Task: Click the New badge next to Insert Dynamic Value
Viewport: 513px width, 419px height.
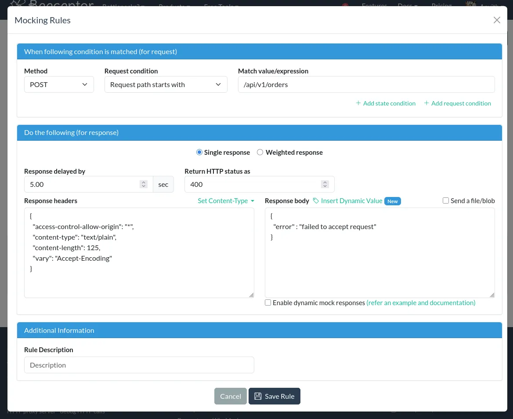Action: tap(392, 201)
